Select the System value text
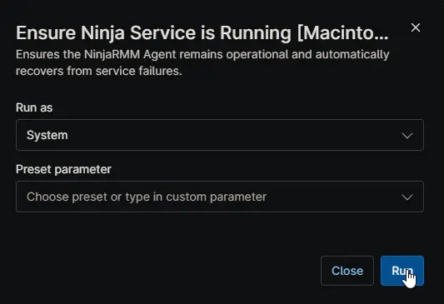This screenshot has height=304, width=444. (47, 135)
